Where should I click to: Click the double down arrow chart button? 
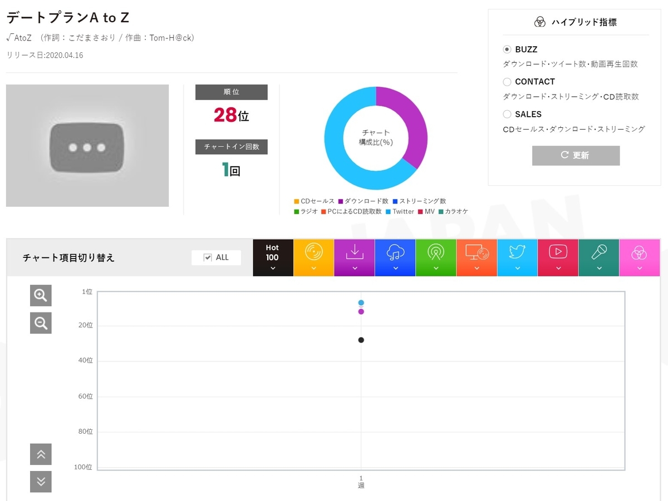(41, 482)
